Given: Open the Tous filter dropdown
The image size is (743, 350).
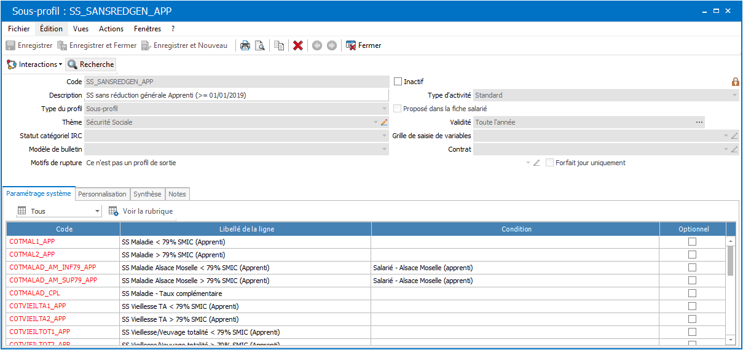Looking at the screenshot, I should coord(98,211).
